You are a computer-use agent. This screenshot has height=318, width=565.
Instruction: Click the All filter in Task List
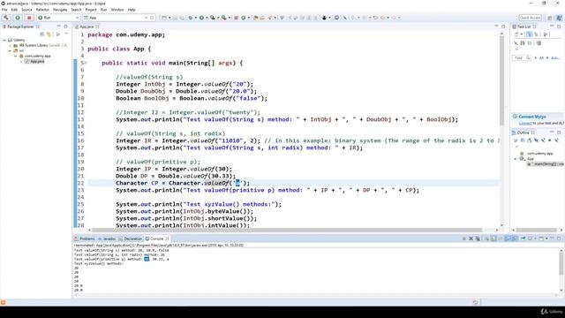pyautogui.click(x=541, y=58)
